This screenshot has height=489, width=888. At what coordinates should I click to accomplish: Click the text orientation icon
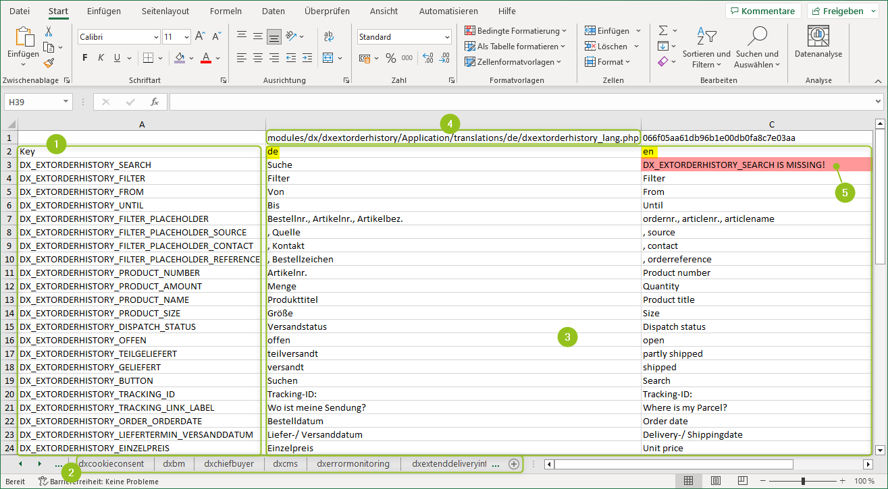(291, 36)
